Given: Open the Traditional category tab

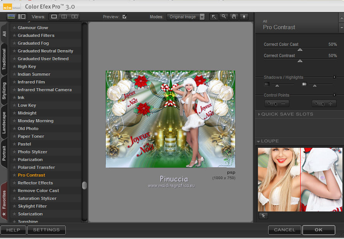Looking at the screenshot, I should tap(4, 59).
